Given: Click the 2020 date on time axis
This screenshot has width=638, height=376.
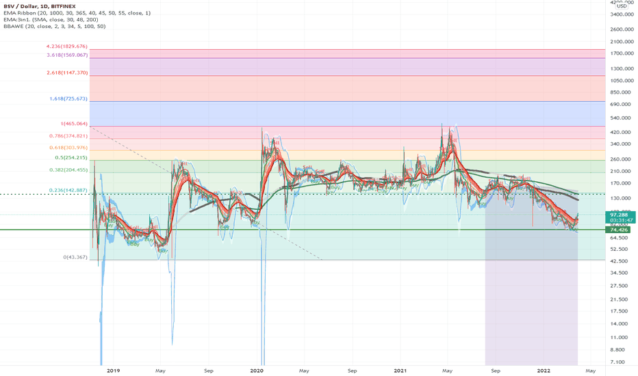Looking at the screenshot, I should coord(257,371).
